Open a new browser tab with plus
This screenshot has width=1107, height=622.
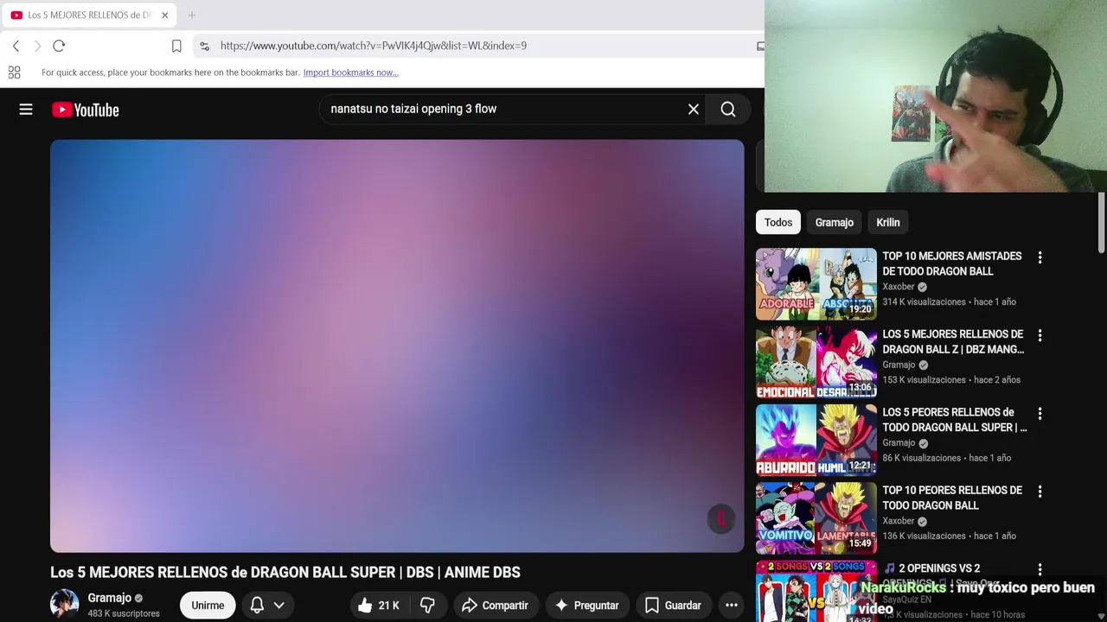(x=191, y=15)
